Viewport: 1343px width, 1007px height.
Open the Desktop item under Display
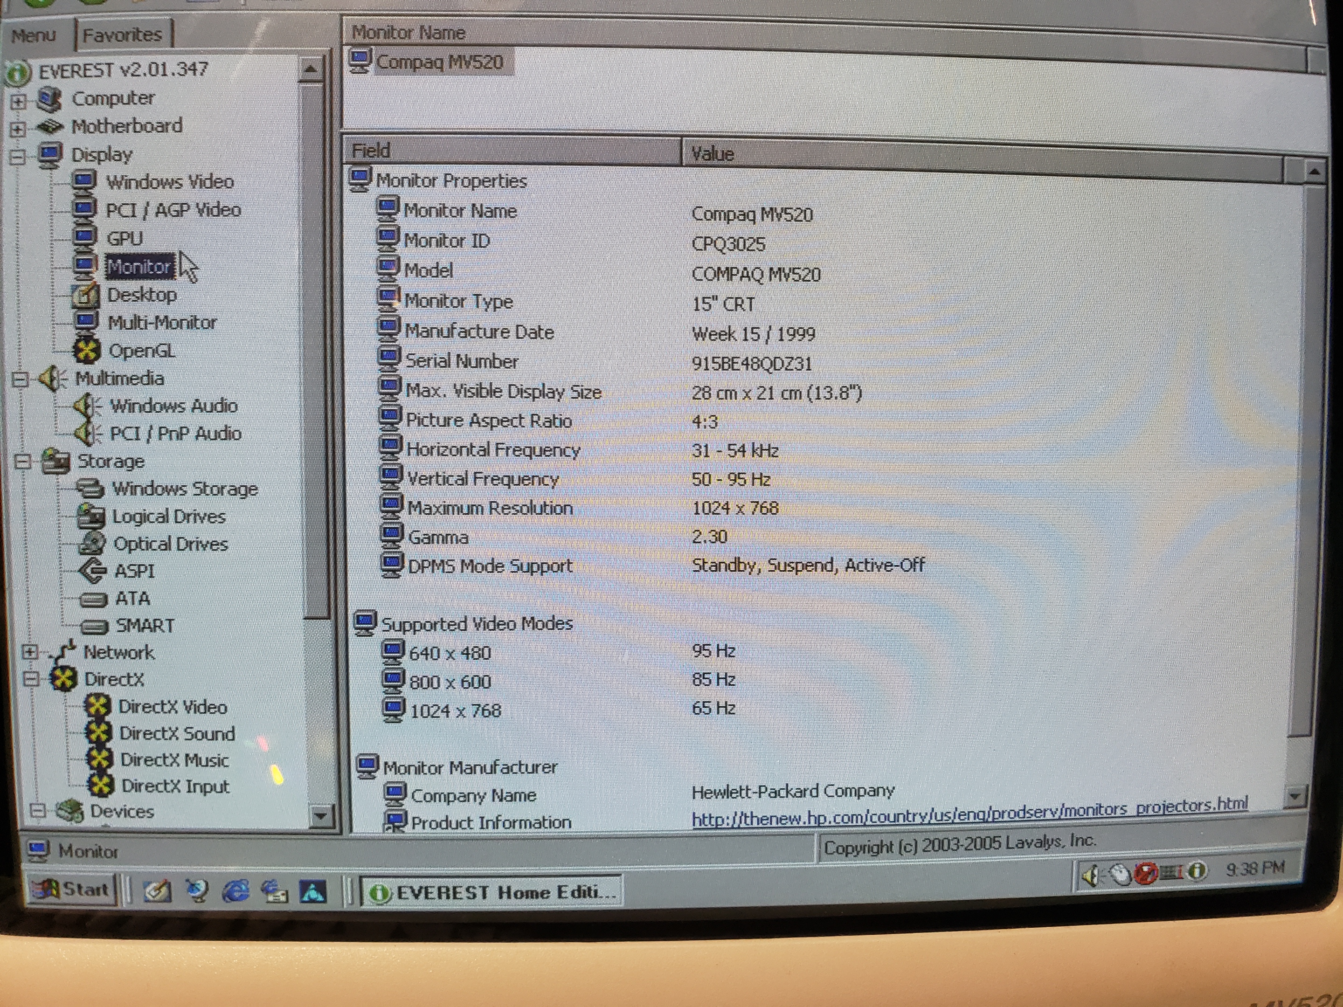141,295
